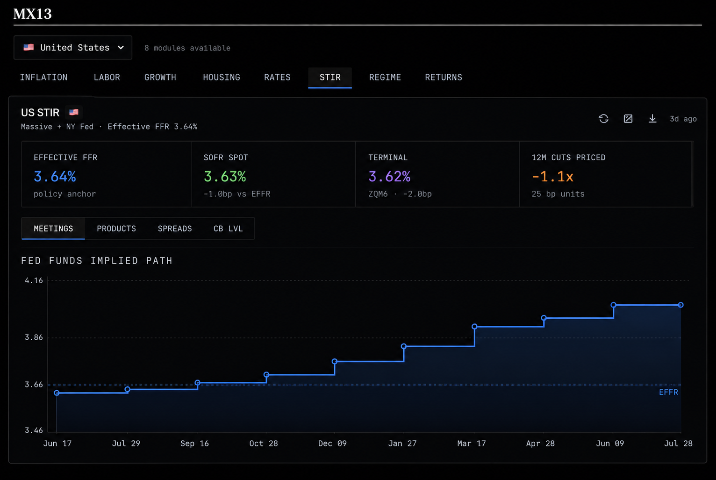Go to the RETURNS tab
This screenshot has width=716, height=480.
coord(444,77)
